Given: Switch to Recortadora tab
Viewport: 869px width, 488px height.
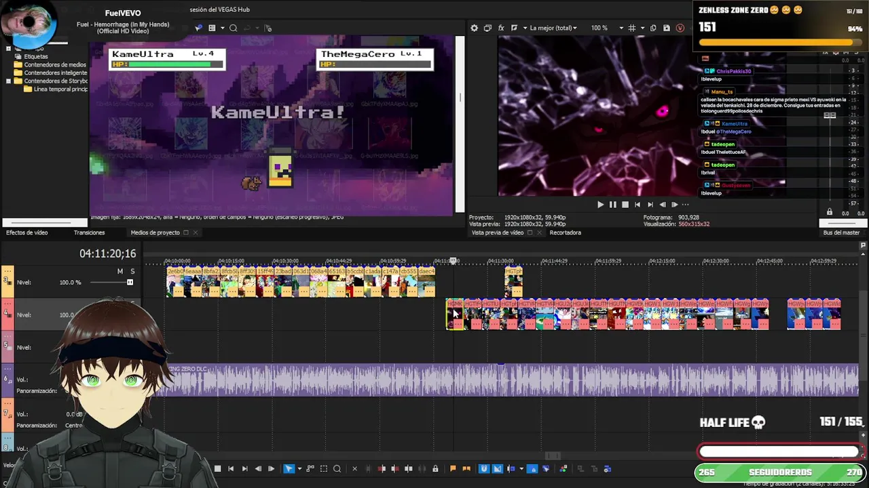Looking at the screenshot, I should point(566,232).
